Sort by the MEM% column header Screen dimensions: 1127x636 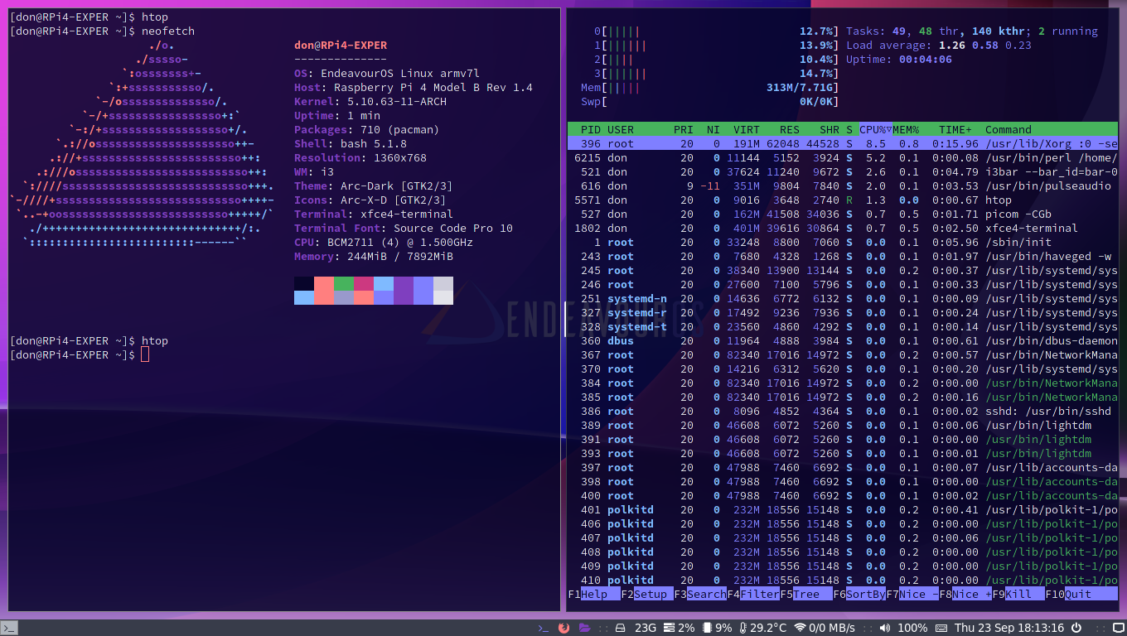[906, 129]
